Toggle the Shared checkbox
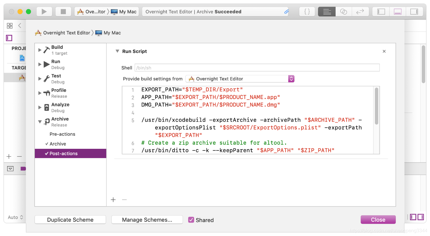Screen dimensions: 430x236 tap(191, 220)
